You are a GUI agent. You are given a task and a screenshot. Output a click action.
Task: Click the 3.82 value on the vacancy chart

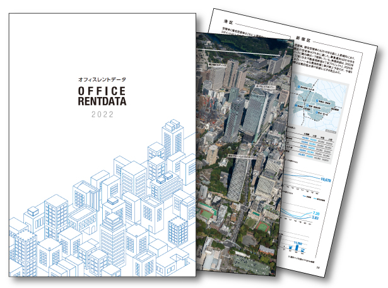point(315,218)
